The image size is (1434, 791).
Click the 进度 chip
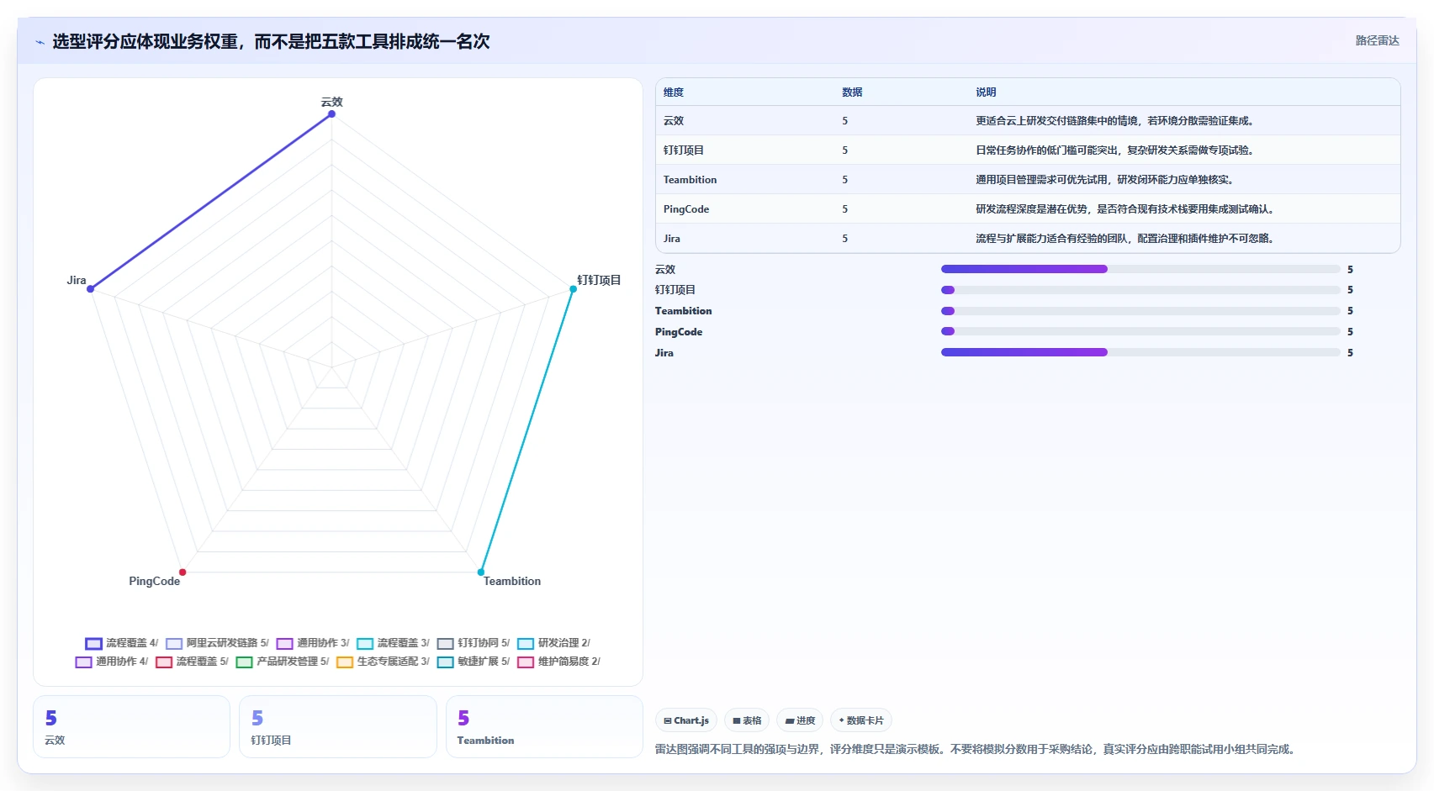(x=800, y=720)
